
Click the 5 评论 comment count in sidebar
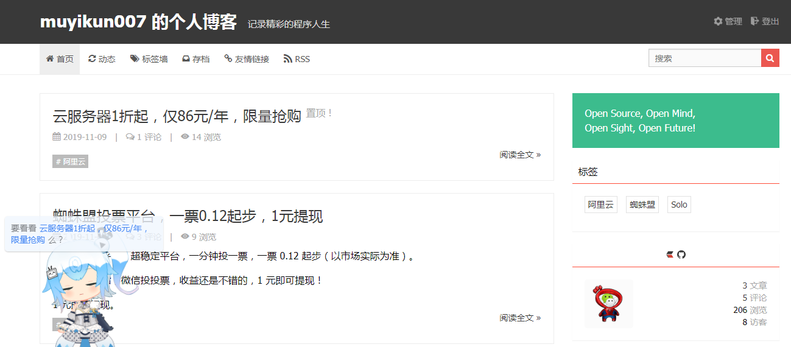pos(754,298)
